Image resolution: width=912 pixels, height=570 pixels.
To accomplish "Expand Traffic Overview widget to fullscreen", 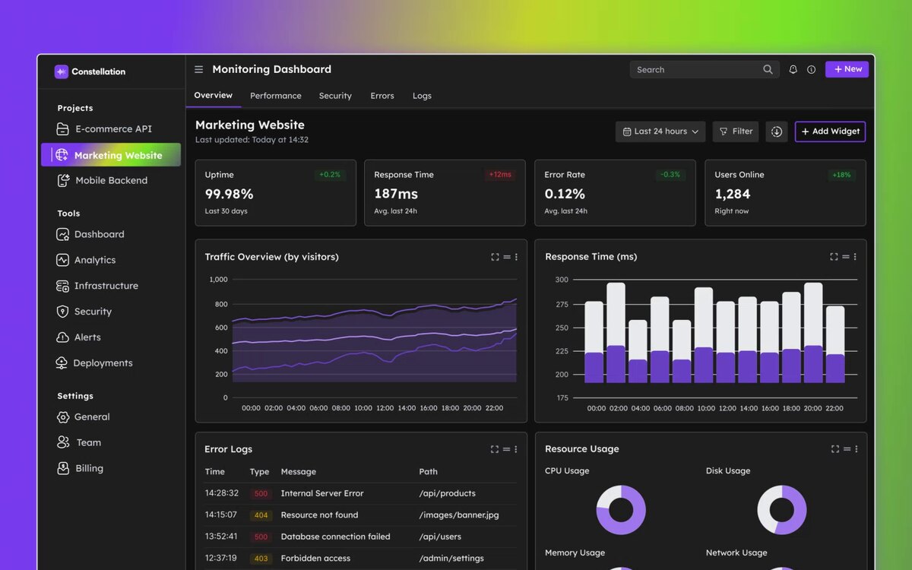I will (x=495, y=257).
